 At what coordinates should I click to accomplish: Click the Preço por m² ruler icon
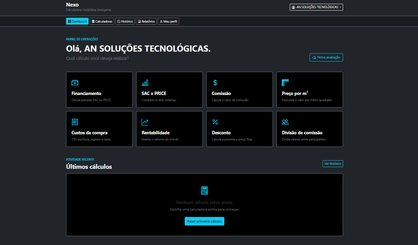(285, 83)
